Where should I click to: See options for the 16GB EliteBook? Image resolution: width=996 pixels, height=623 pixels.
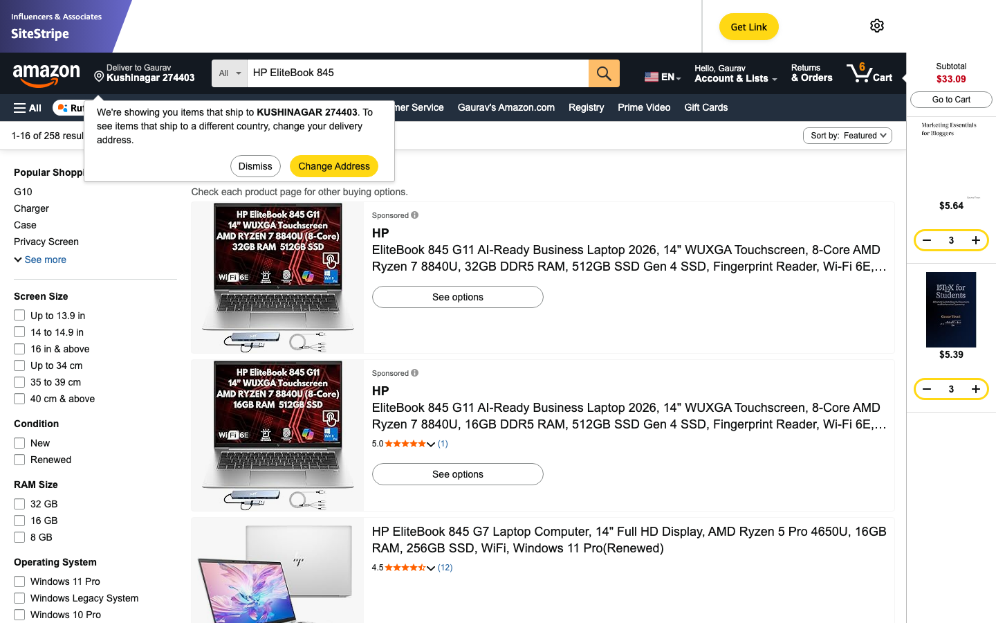[458, 474]
